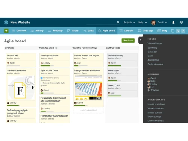
Task: Click Gerrit's avatar in the header
Action: tap(153, 23)
